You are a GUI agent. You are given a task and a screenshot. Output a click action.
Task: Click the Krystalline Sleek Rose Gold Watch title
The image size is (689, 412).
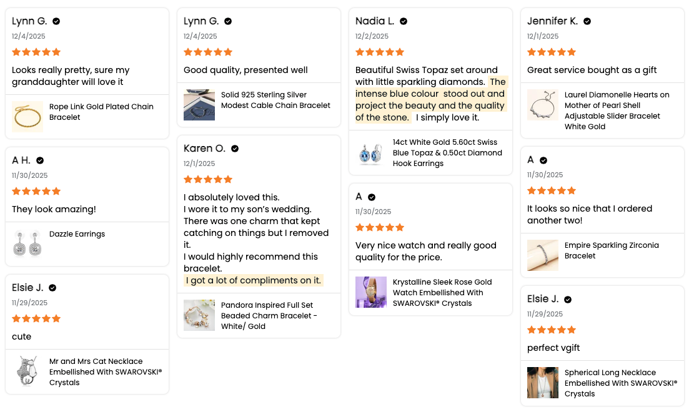tap(442, 292)
